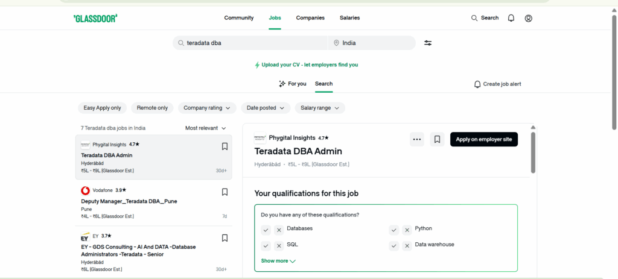This screenshot has height=279, width=618.
Task: Reject the Data warehouse qualification with the X
Action: click(407, 246)
